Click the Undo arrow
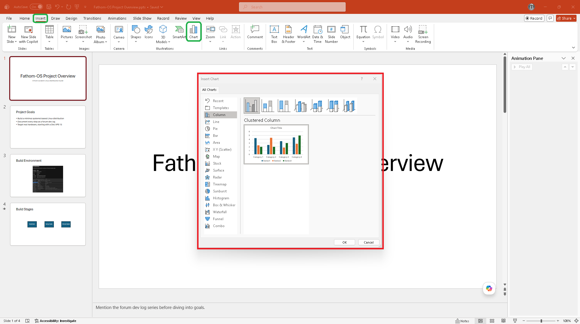Screen dimensions: 580x324 pos(57,7)
